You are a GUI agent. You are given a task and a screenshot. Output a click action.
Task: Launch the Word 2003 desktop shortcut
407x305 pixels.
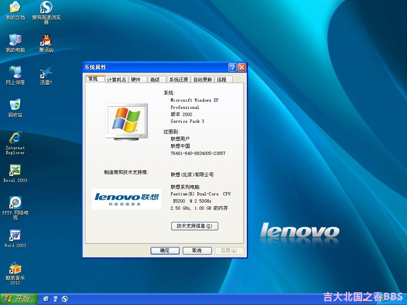pyautogui.click(x=15, y=239)
